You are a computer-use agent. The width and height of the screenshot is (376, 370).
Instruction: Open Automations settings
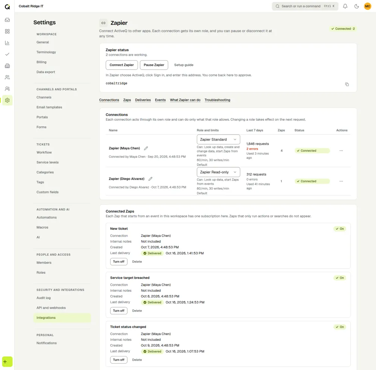coord(62,217)
